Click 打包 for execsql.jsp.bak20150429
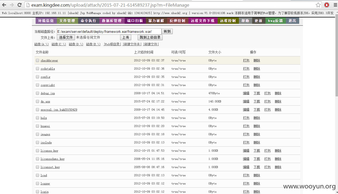This screenshot has width=338, height=194. point(267,110)
